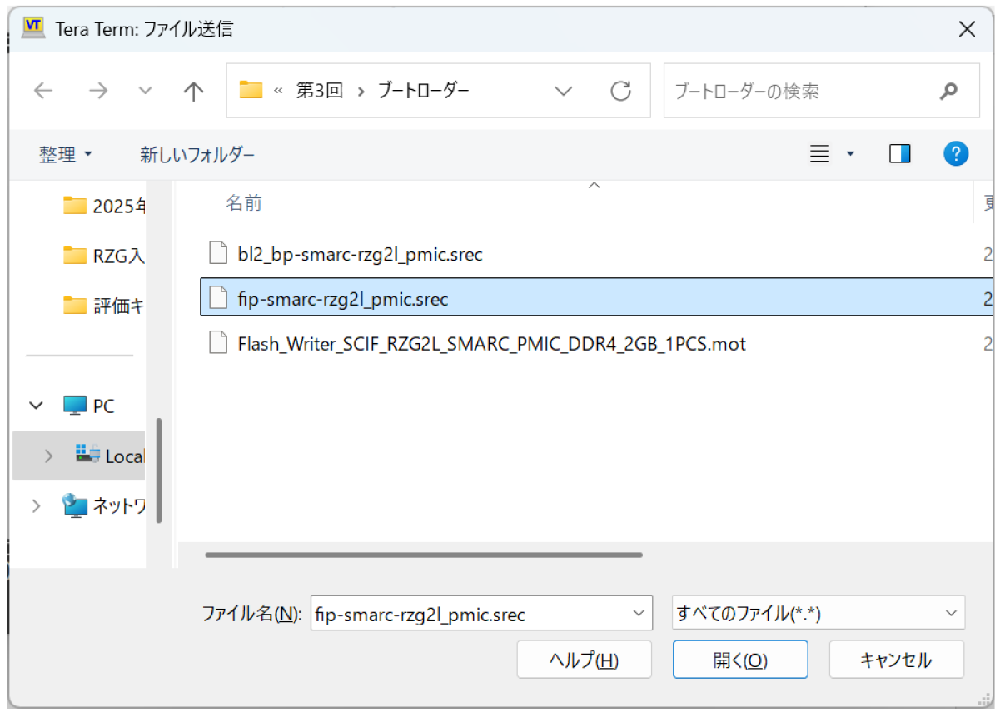Open the view options dropdown arrow
The width and height of the screenshot is (1005, 717).
[x=850, y=154]
